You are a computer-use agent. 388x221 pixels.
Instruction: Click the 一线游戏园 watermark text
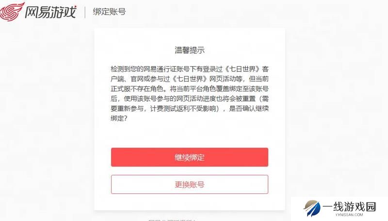(349, 206)
